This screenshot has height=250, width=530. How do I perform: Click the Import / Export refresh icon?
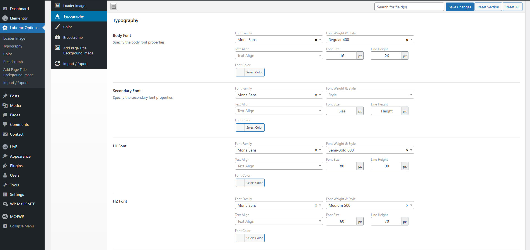click(x=57, y=64)
